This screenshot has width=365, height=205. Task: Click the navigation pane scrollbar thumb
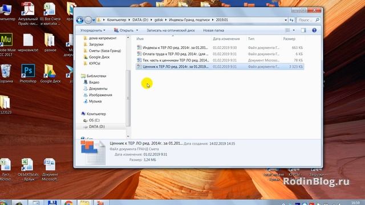coord(128,98)
